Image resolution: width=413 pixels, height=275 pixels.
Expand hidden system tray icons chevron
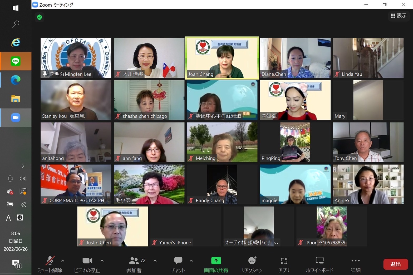[x=23, y=166]
